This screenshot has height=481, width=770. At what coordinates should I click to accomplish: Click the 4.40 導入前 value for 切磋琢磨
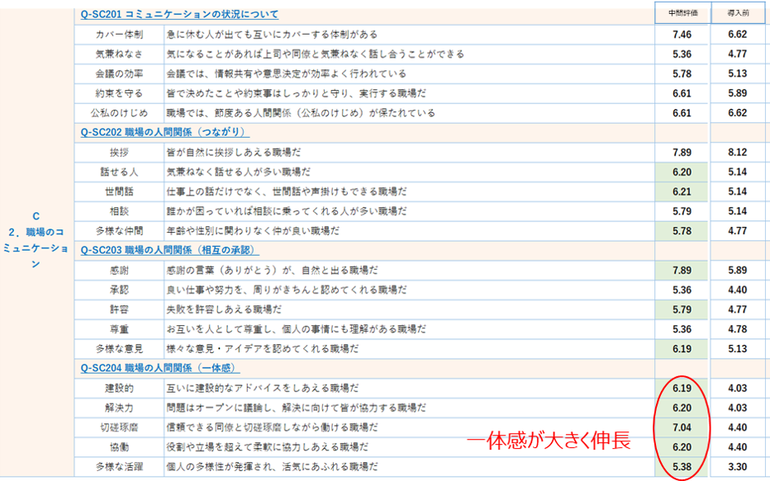(738, 427)
